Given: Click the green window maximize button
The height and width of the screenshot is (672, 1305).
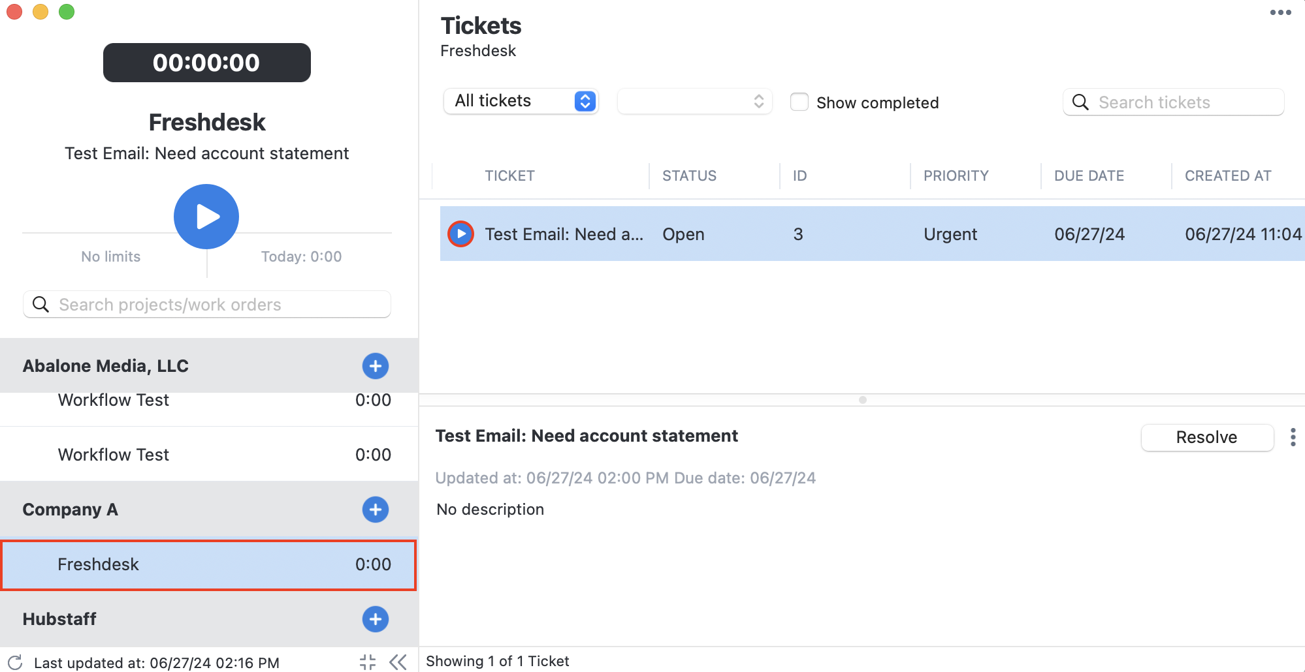Looking at the screenshot, I should (67, 12).
